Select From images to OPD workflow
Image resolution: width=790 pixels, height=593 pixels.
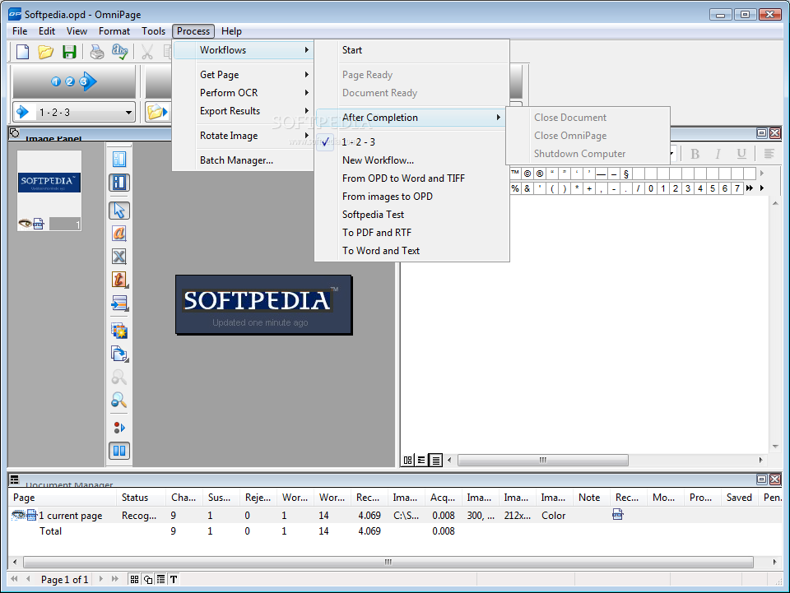tap(412, 197)
